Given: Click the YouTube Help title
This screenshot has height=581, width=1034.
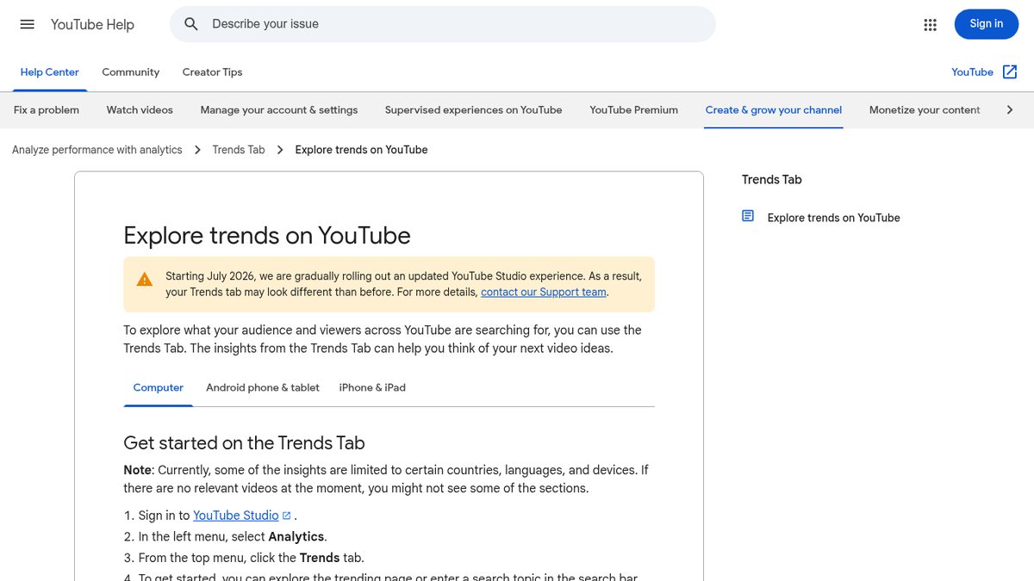Looking at the screenshot, I should point(92,24).
